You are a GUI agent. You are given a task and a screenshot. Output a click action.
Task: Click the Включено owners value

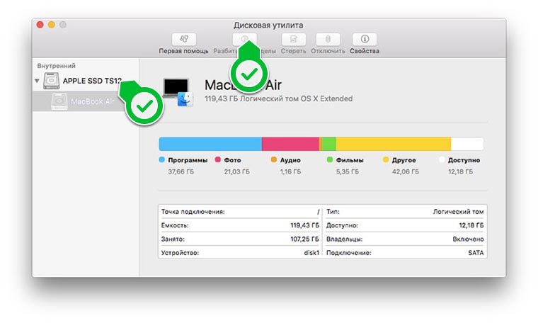coord(468,239)
